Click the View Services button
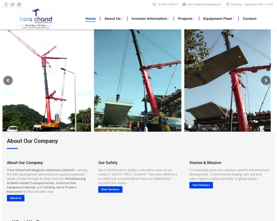 [110, 189]
